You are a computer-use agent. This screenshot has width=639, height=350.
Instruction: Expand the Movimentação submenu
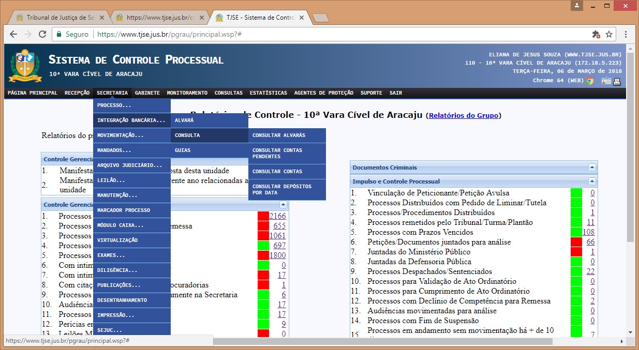132,135
